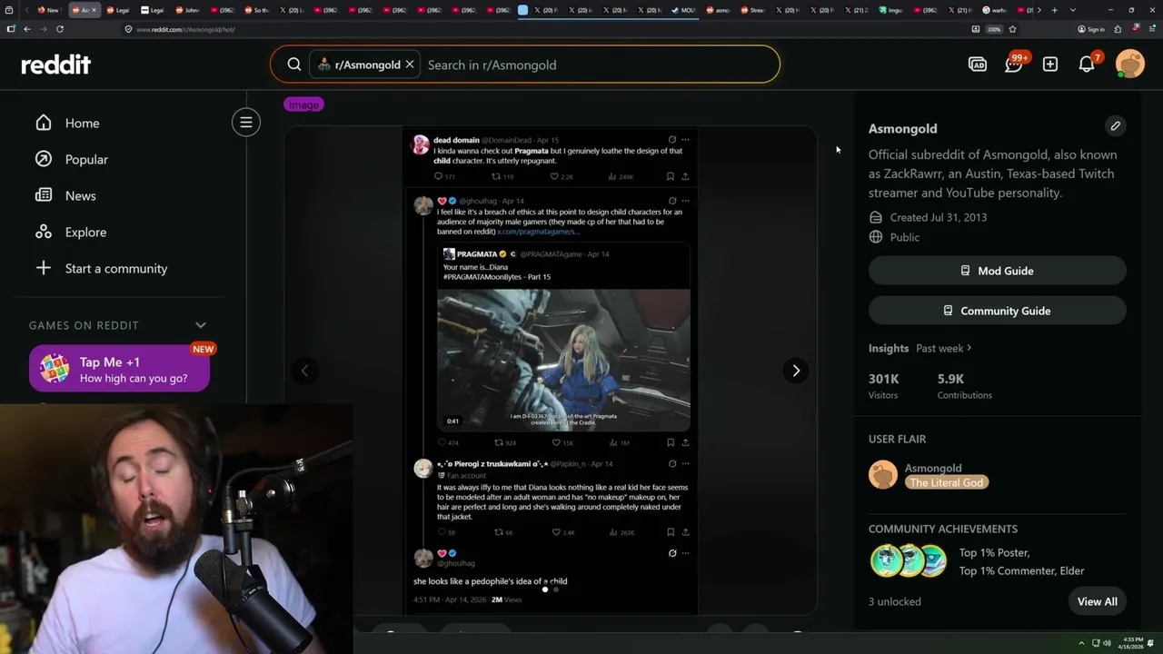Open the browser zoom 200% indicator

pyautogui.click(x=995, y=29)
